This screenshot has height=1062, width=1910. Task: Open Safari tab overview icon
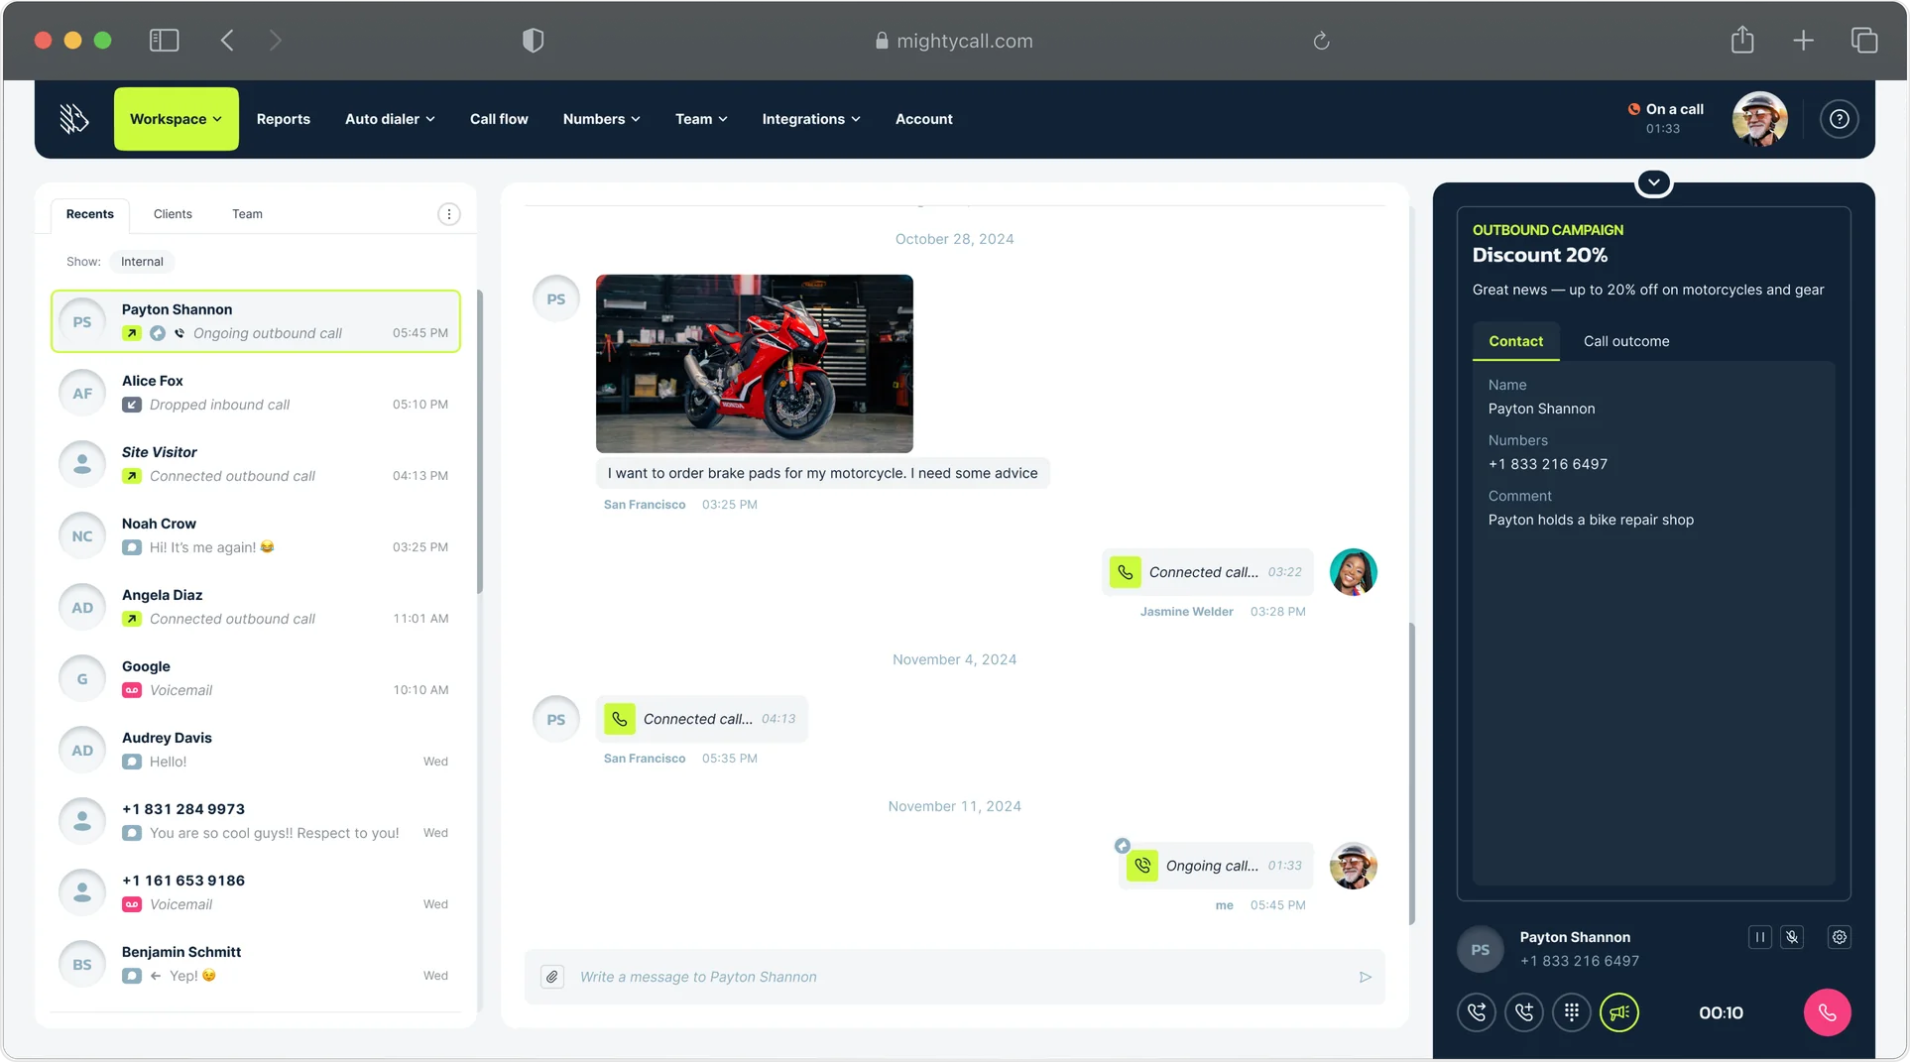coord(1863,41)
